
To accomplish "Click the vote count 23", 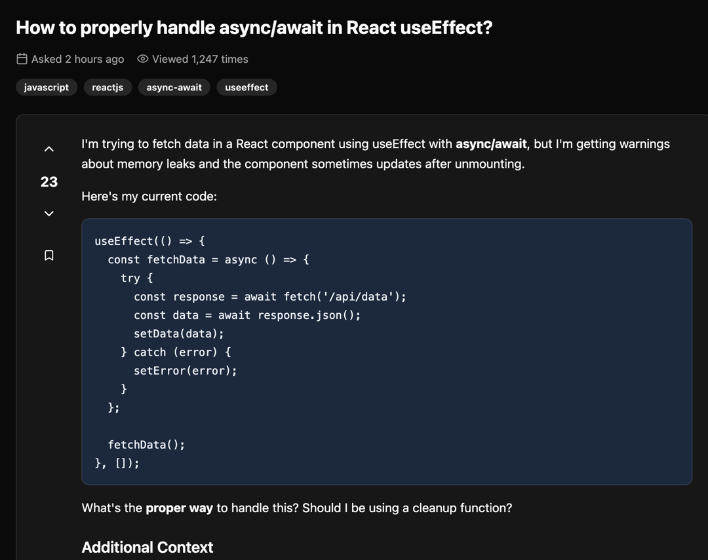I will pyautogui.click(x=49, y=181).
